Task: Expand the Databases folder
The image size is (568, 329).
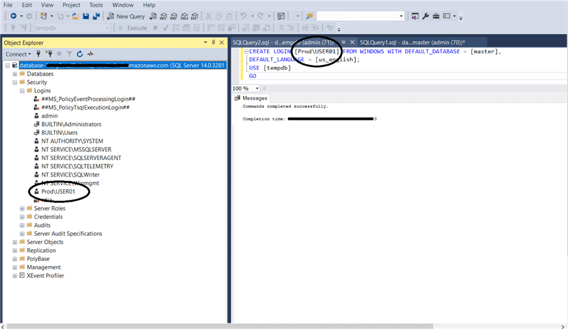Action: [x=15, y=74]
